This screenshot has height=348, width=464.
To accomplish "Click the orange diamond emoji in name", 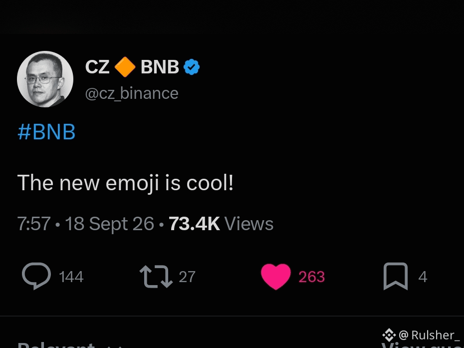I will (125, 67).
